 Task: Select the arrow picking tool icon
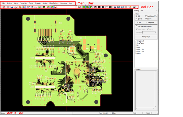click(x=23, y=7)
